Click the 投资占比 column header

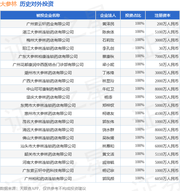(x=133, y=15)
